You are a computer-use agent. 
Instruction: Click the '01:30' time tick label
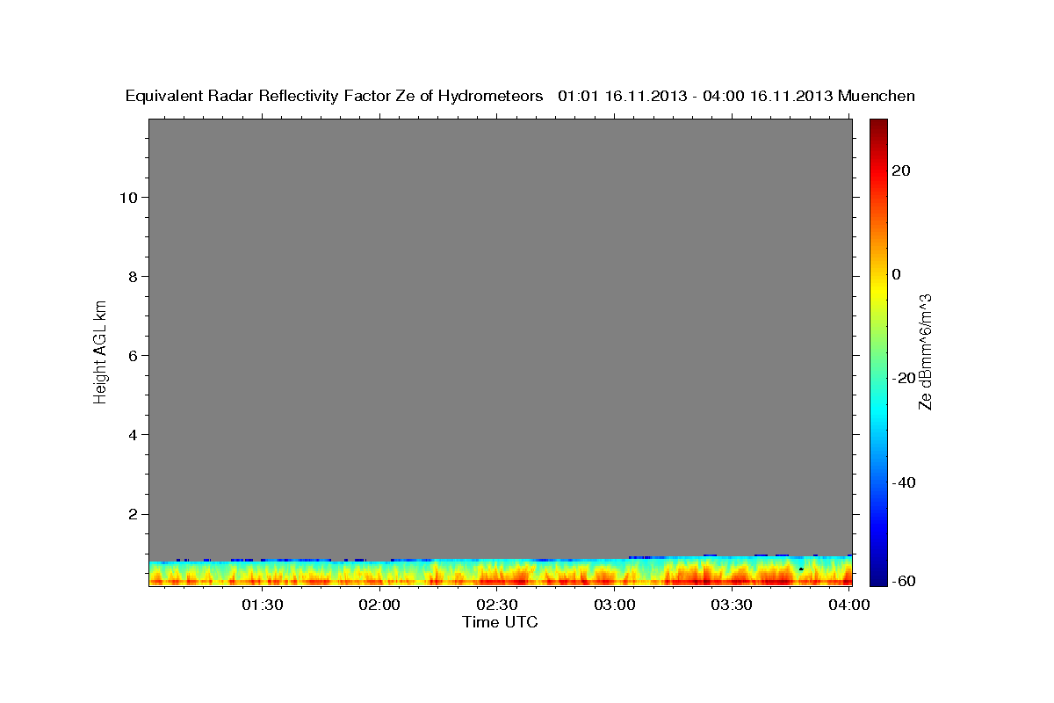click(262, 605)
